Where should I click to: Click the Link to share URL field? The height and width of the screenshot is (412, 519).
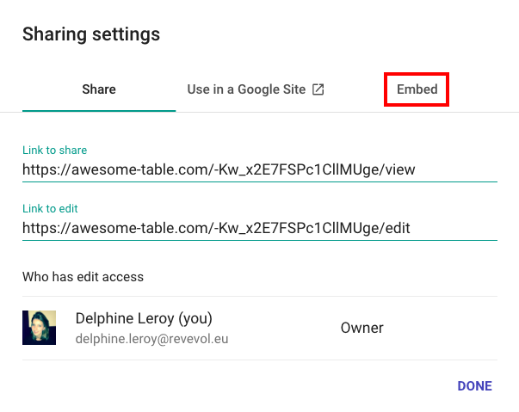point(219,169)
